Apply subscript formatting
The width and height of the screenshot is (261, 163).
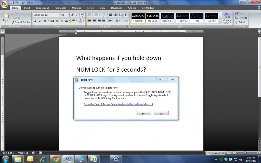tap(57, 21)
